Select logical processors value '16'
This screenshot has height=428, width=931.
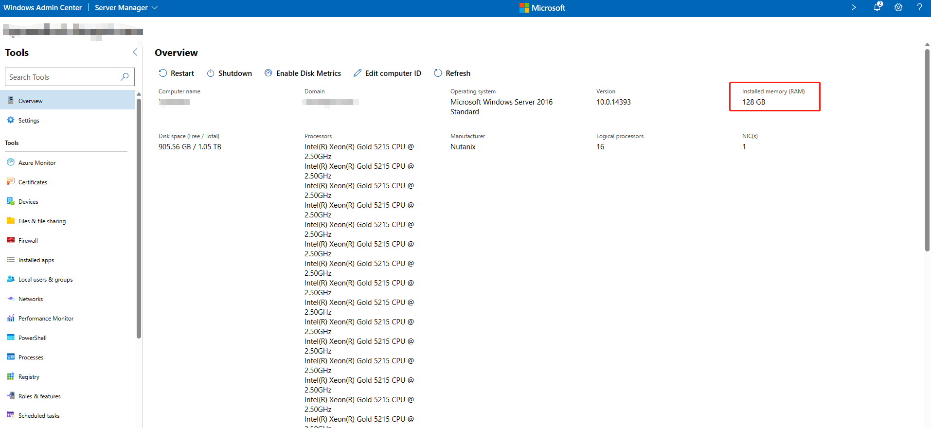pyautogui.click(x=600, y=147)
